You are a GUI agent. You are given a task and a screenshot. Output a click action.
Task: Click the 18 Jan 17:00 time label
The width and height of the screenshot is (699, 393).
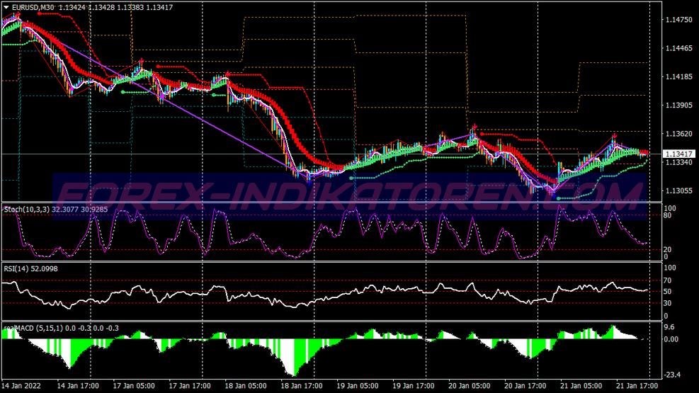[x=302, y=386]
